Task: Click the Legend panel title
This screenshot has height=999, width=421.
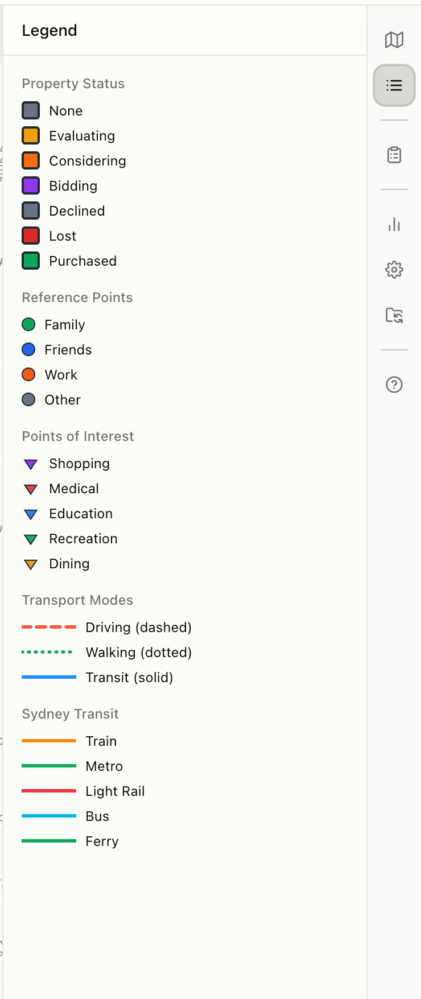Action: [x=49, y=31]
